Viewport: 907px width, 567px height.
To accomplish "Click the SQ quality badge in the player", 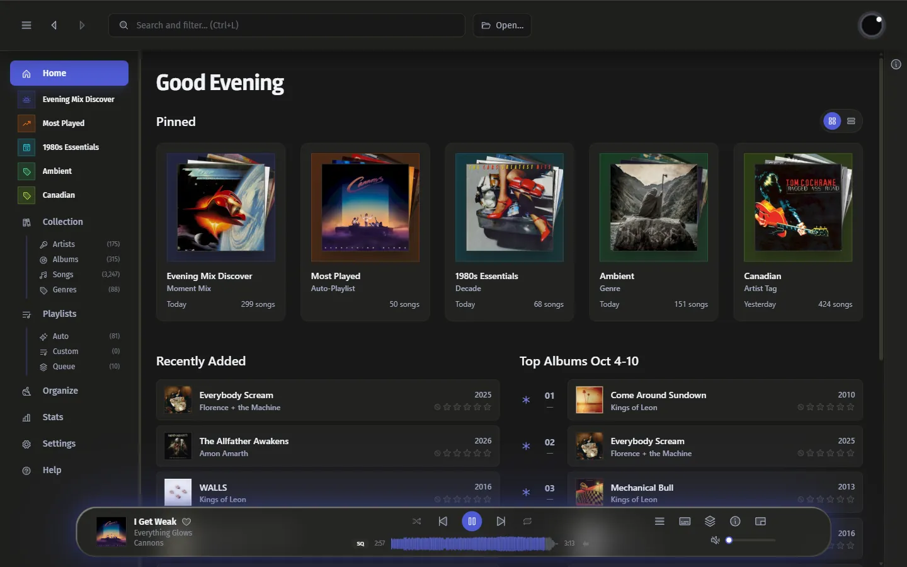I will click(x=360, y=543).
